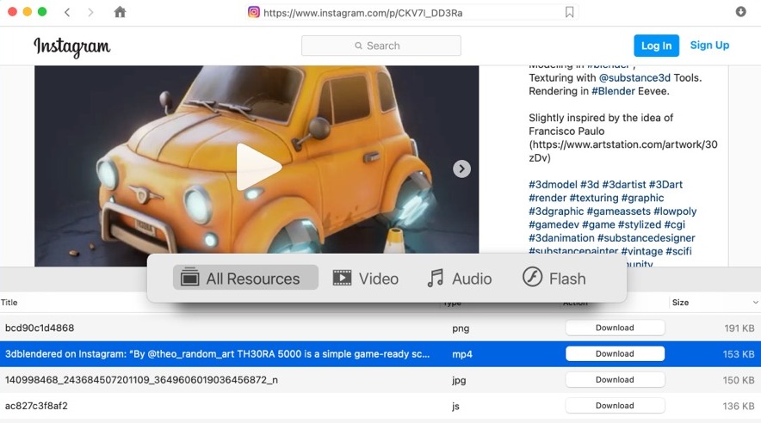The height and width of the screenshot is (423, 761).
Task: Click the jpg type cell
Action: point(459,380)
